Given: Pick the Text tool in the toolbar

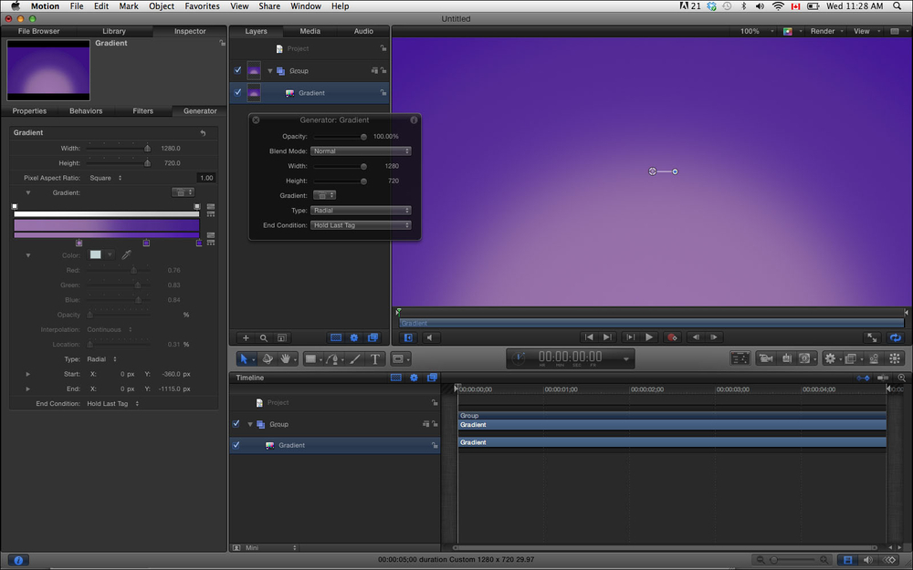Looking at the screenshot, I should click(375, 359).
